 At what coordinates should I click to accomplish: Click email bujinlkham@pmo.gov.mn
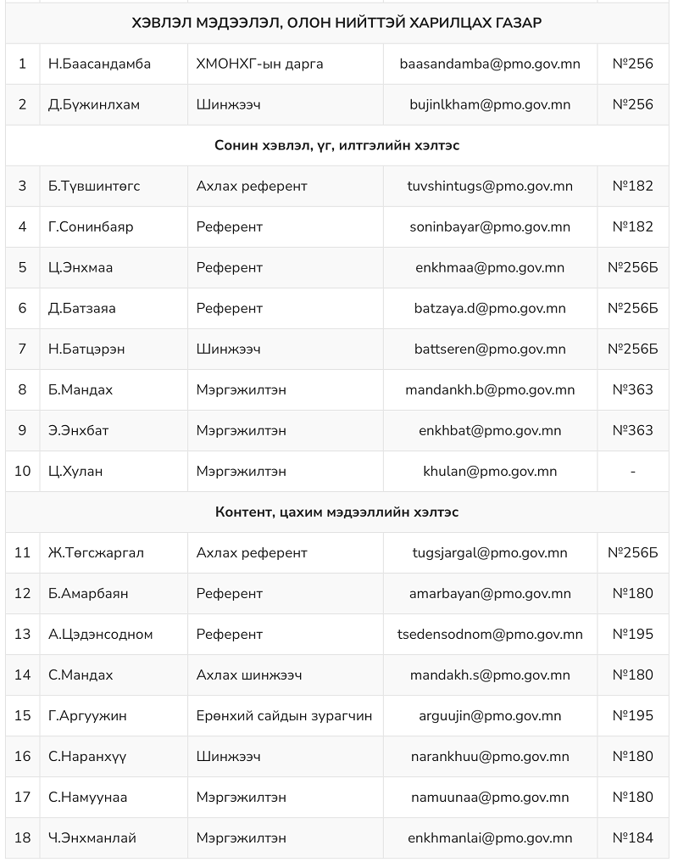coord(490,104)
